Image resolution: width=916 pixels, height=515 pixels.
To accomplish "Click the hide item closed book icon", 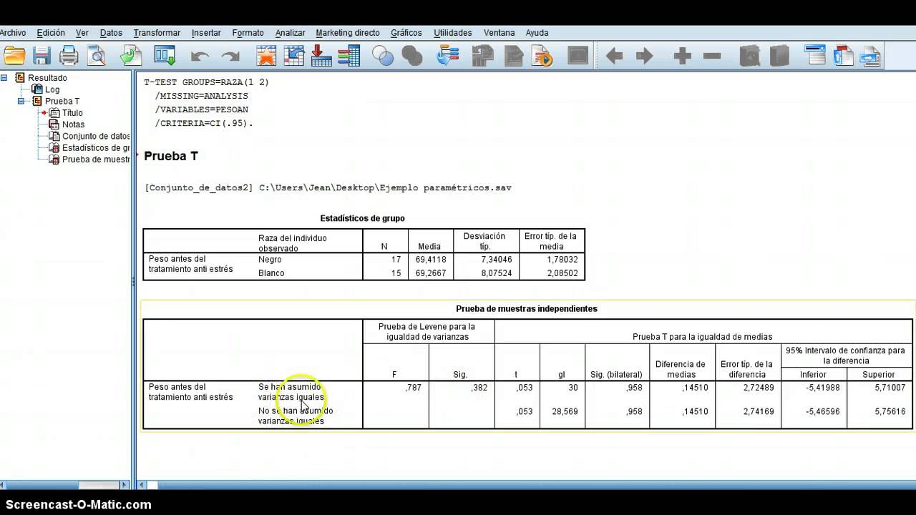I will 779,55.
